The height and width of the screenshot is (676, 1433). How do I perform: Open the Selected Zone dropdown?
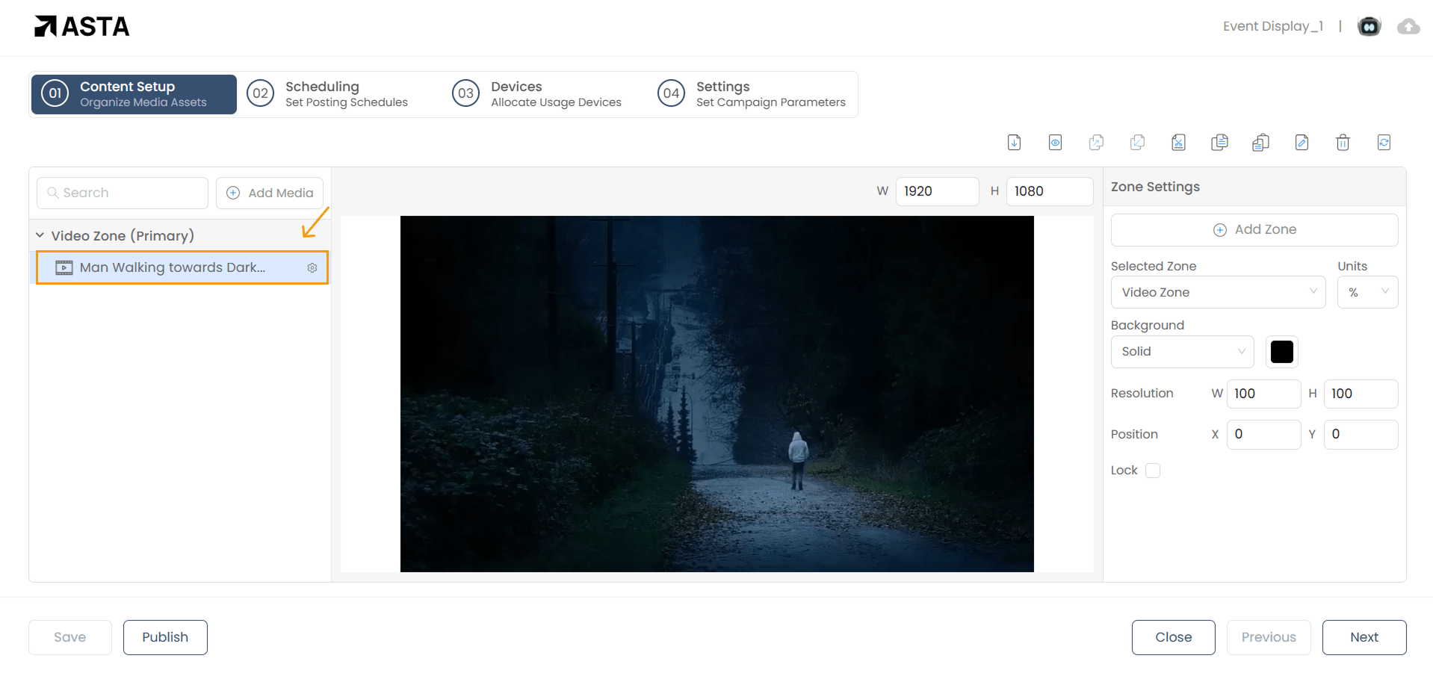tap(1218, 292)
